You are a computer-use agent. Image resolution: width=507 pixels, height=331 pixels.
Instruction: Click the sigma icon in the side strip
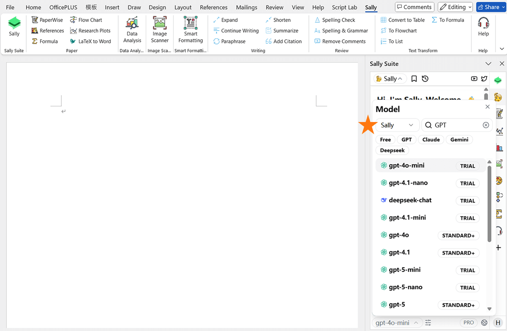click(x=499, y=214)
